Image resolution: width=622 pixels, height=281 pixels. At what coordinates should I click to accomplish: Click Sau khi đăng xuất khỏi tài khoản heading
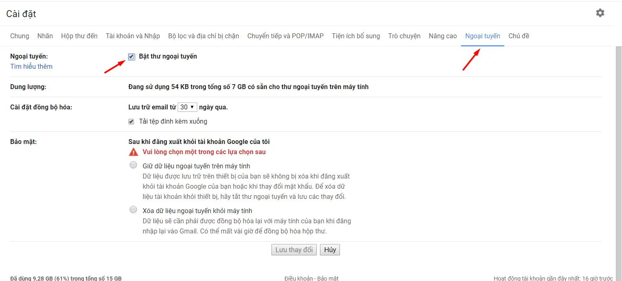pyautogui.click(x=199, y=142)
